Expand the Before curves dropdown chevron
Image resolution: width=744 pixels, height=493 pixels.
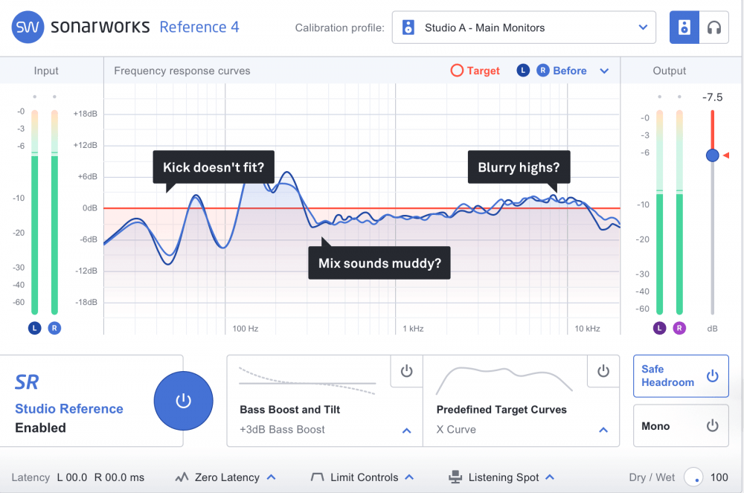tap(604, 71)
